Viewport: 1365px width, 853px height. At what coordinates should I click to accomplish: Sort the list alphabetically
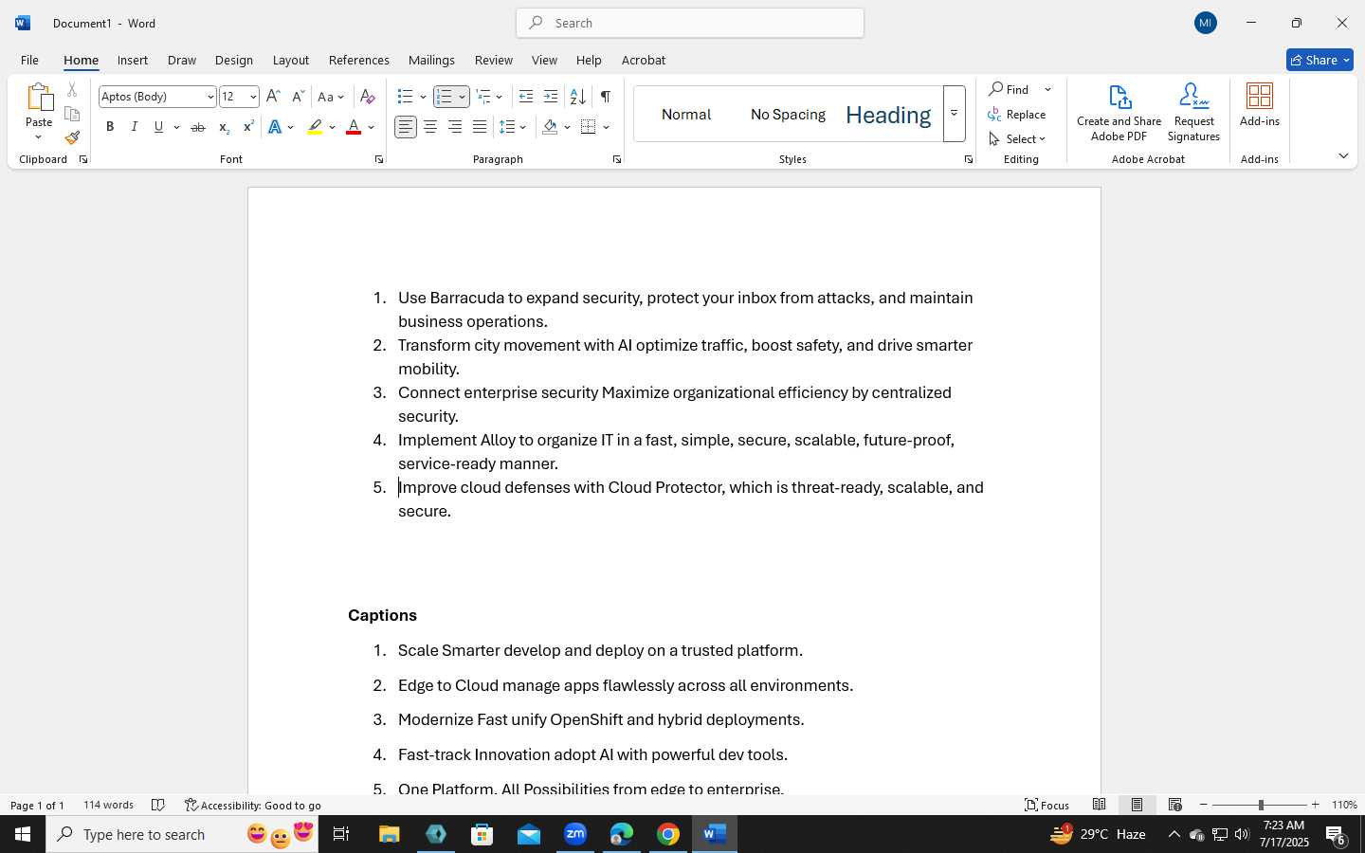click(577, 97)
